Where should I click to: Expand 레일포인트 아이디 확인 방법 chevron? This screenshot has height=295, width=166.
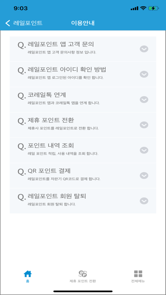point(144,74)
